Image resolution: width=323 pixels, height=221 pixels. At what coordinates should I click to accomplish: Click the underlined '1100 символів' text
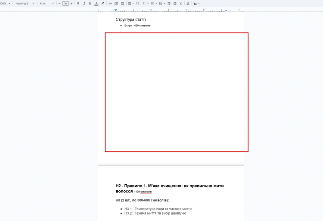pyautogui.click(x=143, y=192)
